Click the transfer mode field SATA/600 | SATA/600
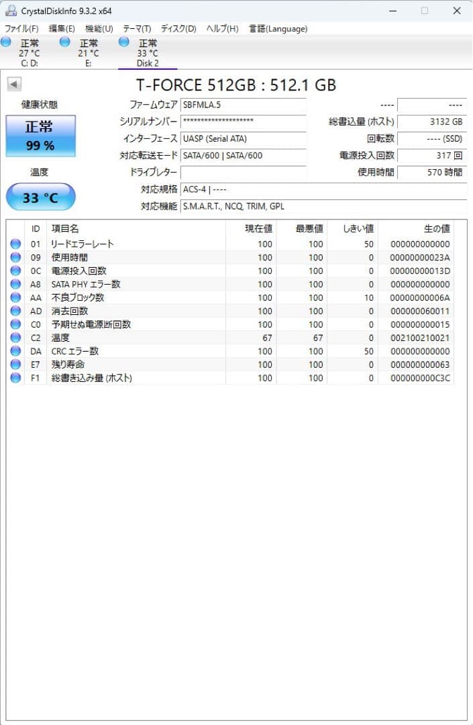This screenshot has height=725, width=473. 244,155
